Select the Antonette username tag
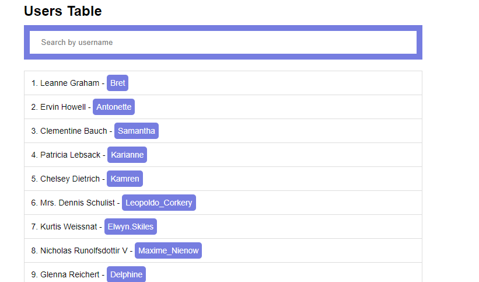The width and height of the screenshot is (479, 282). (114, 107)
